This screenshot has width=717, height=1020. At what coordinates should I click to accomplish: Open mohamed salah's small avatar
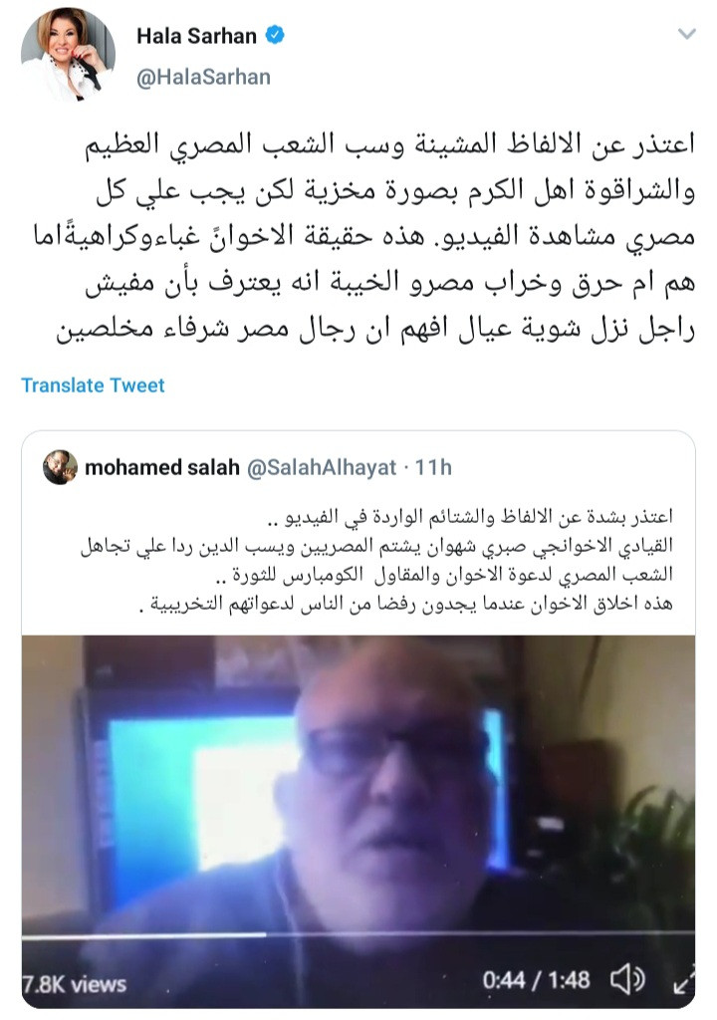tap(60, 467)
